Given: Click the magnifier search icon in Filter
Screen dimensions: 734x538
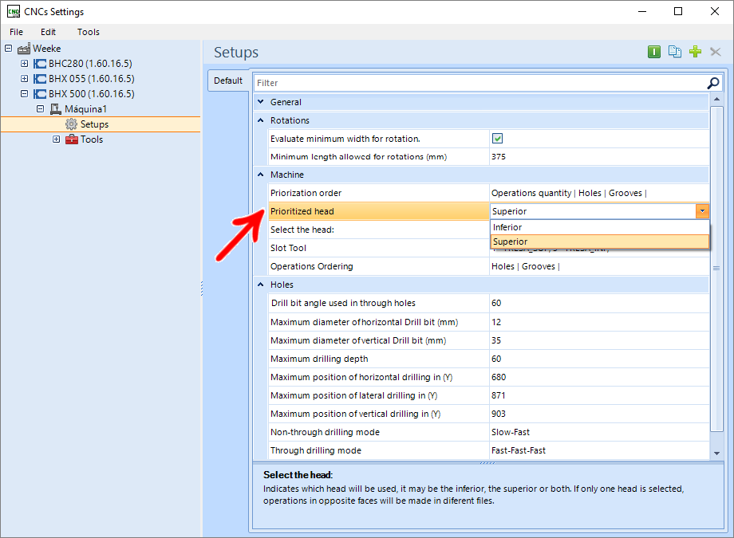Looking at the screenshot, I should 713,83.
